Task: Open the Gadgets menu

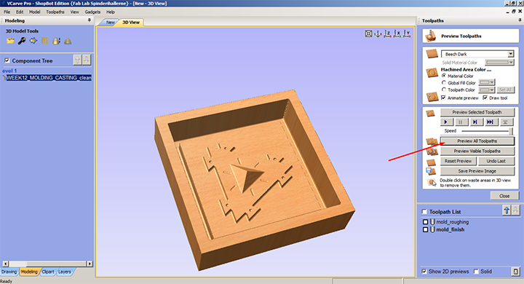Action: coord(92,12)
